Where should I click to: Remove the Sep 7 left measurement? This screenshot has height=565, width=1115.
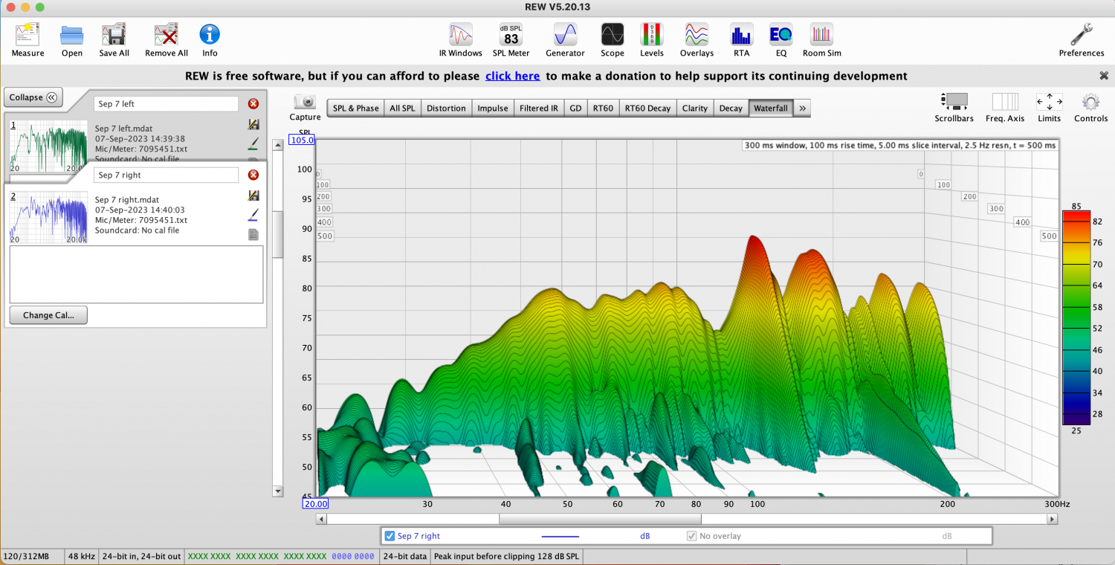(x=253, y=104)
